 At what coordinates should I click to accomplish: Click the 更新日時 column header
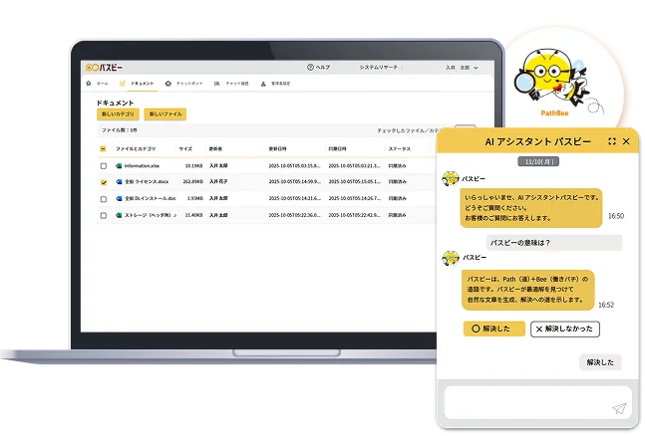point(278,149)
